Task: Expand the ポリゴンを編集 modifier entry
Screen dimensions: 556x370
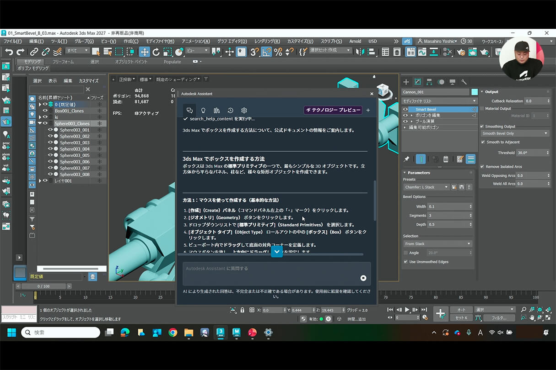Action: [x=411, y=116]
